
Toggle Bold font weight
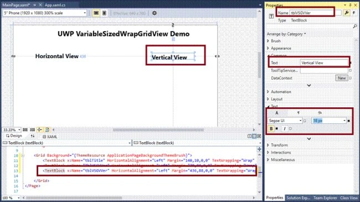click(271, 129)
